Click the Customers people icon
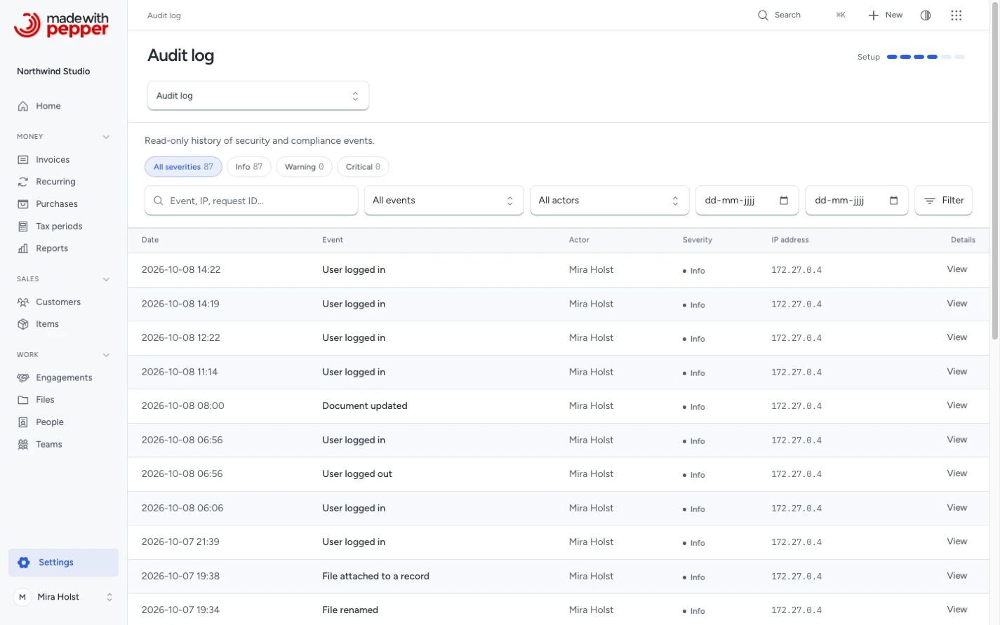This screenshot has width=1000, height=625. click(x=23, y=302)
